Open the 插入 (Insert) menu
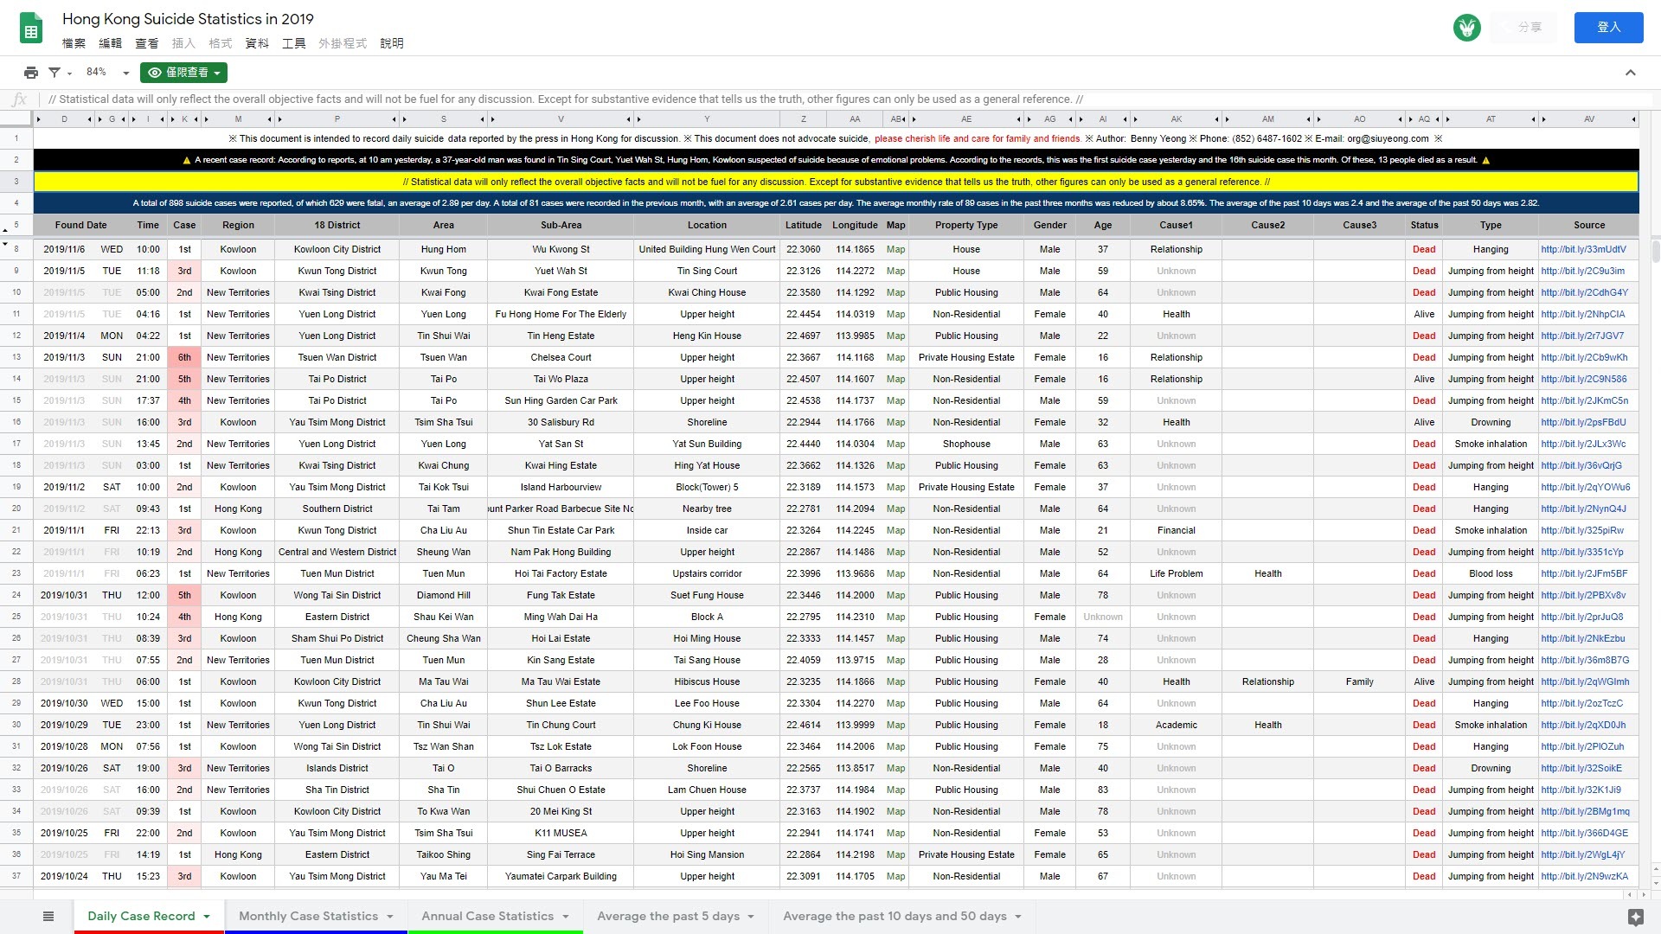Viewport: 1661px width, 934px height. 183,43
